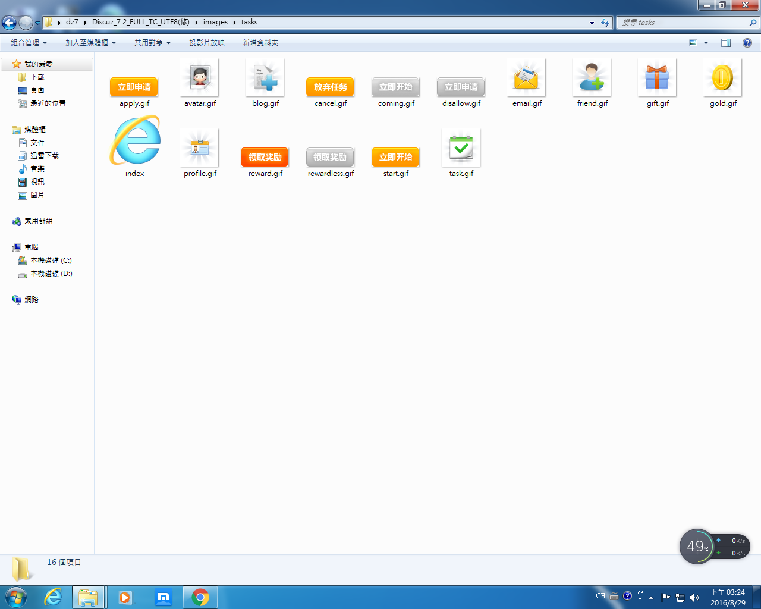The width and height of the screenshot is (761, 609).
Task: Click Discuz_7.2_FULL_TC_UTF8 in the address path
Action: (x=141, y=22)
